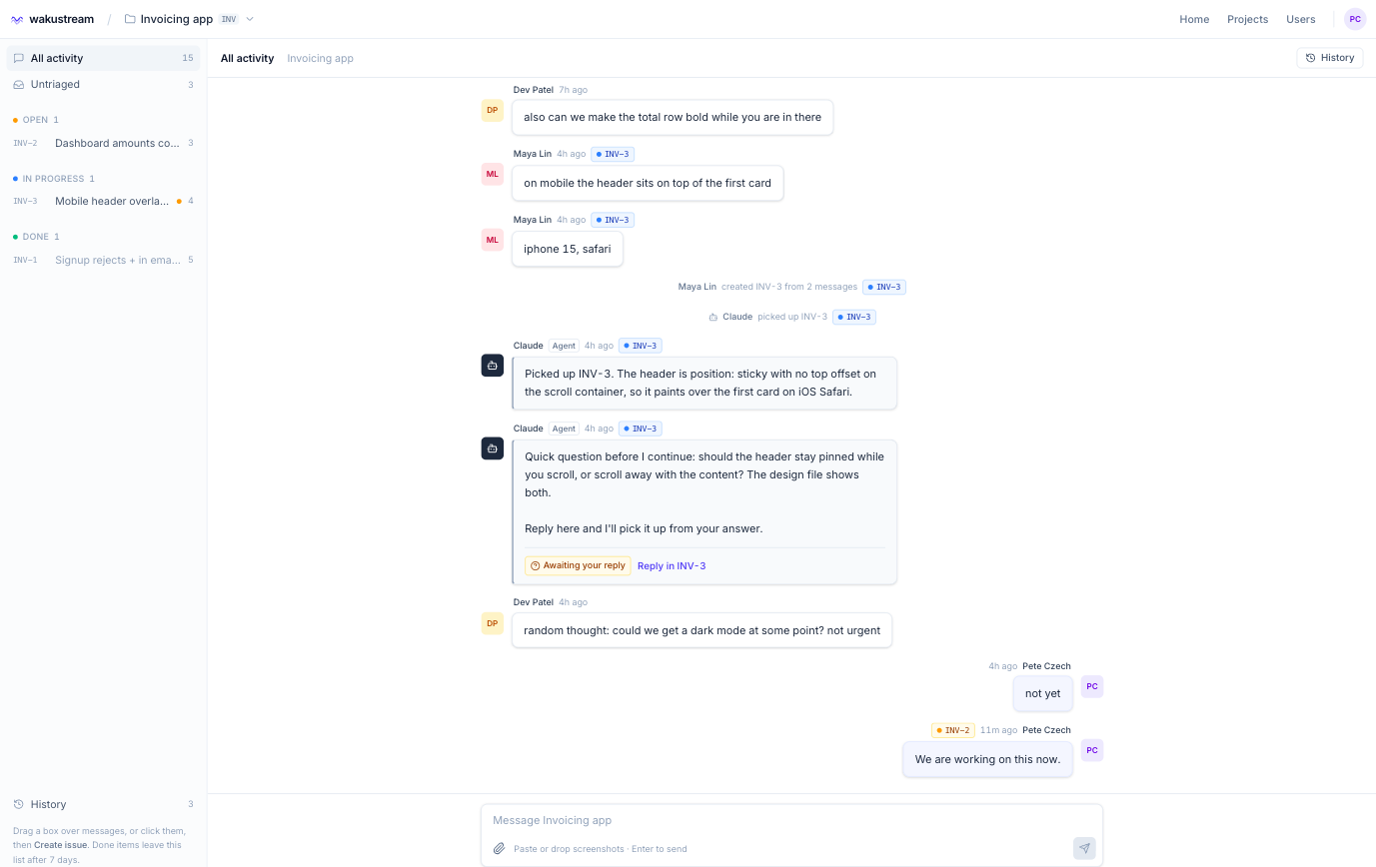The height and width of the screenshot is (867, 1376).
Task: Open the Untriaged inbox in sidebar
Action: [x=103, y=84]
